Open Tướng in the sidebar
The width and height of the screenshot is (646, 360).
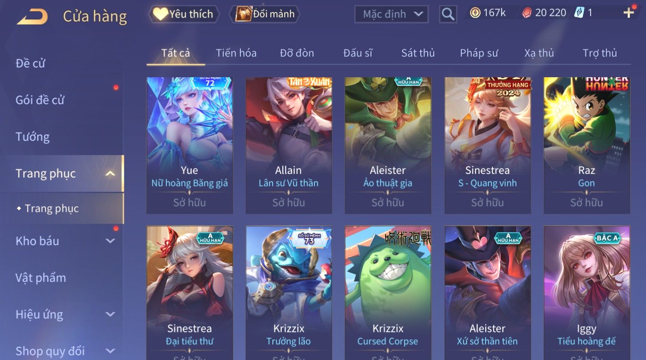[x=33, y=137]
